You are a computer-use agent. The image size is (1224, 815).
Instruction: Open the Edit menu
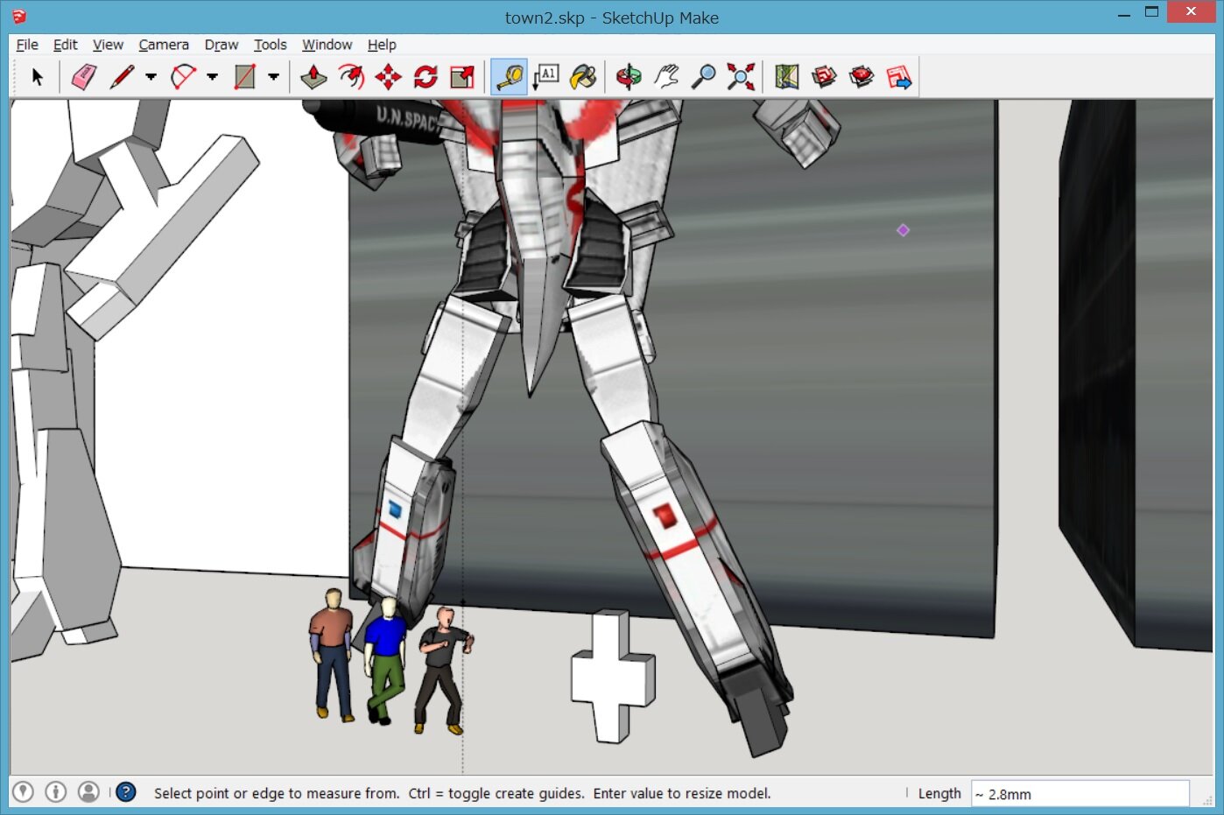(65, 45)
